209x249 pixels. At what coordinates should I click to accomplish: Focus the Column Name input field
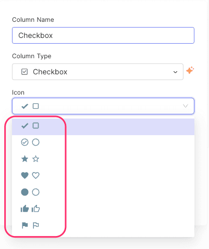tap(103, 35)
